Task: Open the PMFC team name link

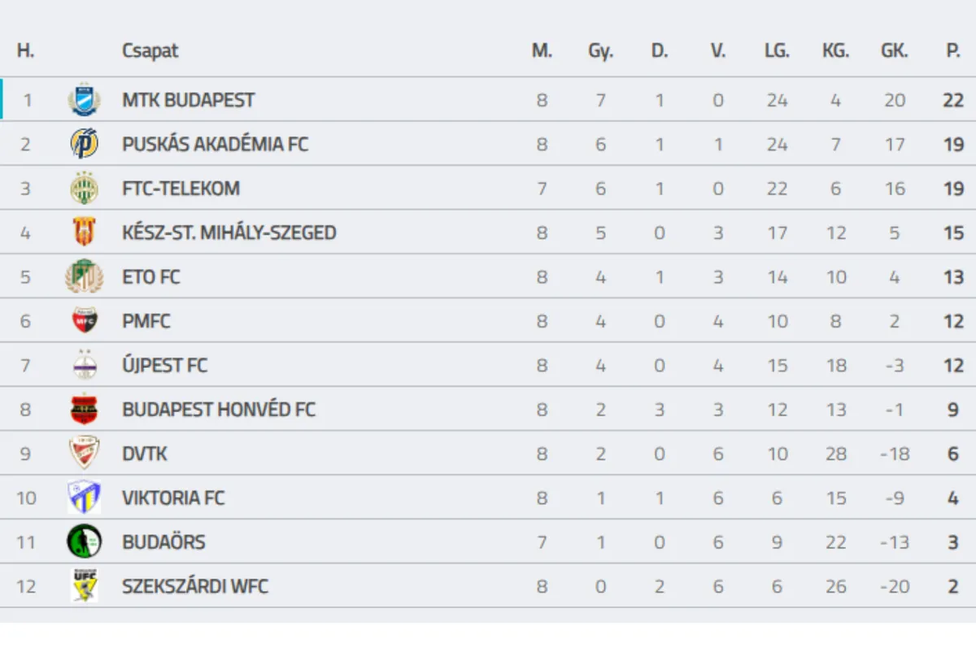Action: click(146, 321)
